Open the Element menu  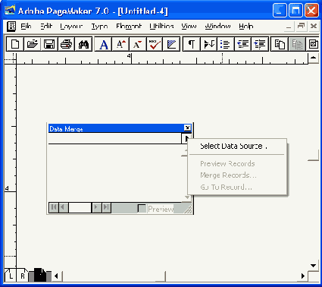point(129,26)
